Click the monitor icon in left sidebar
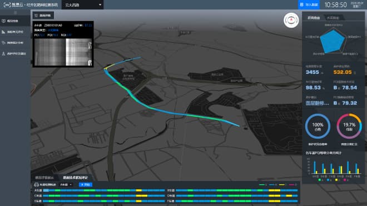The width and height of the screenshot is (367, 206). tap(3, 21)
